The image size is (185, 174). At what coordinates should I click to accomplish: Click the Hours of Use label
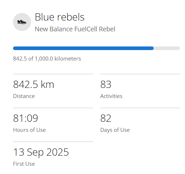click(x=29, y=130)
